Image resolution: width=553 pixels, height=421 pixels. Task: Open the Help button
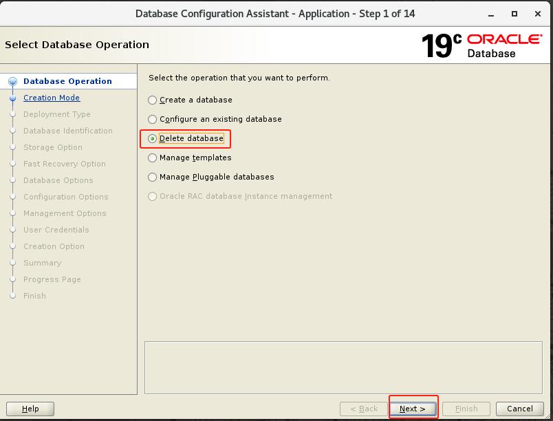[30, 409]
